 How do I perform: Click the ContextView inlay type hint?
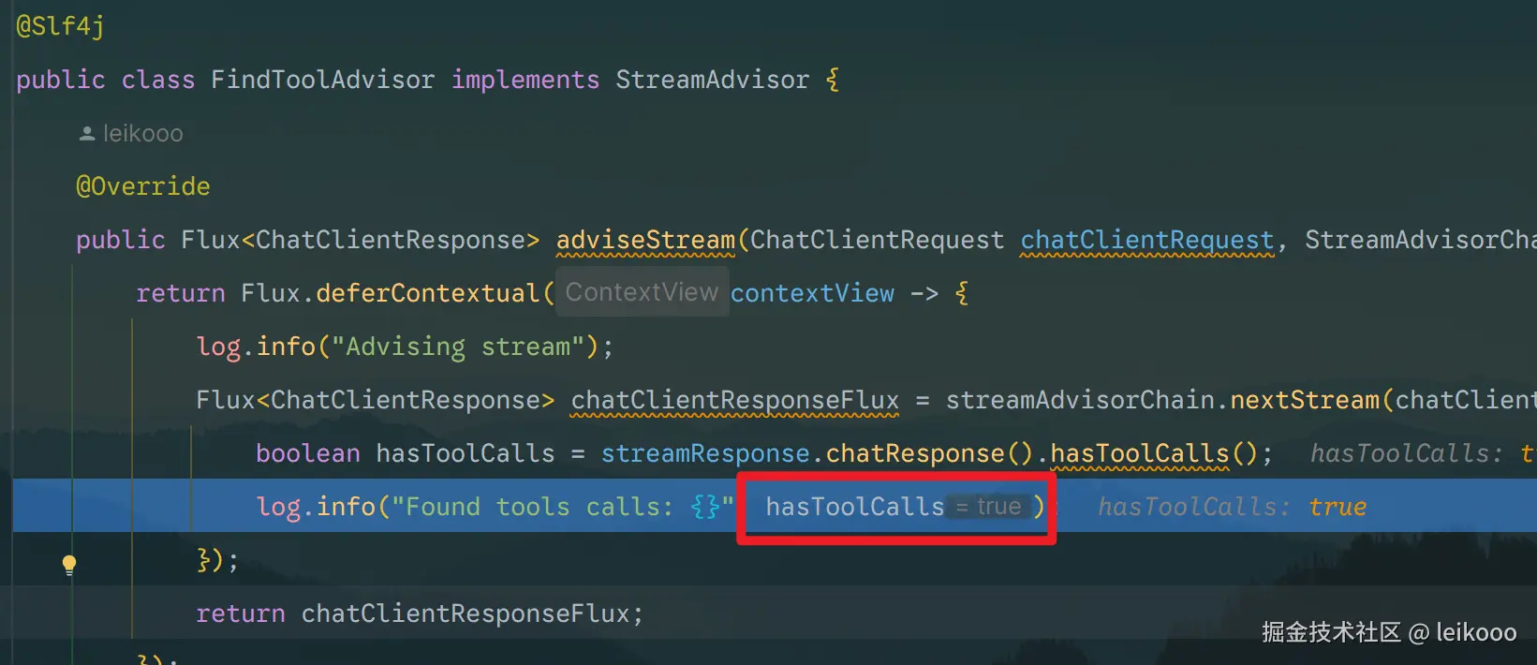pyautogui.click(x=642, y=292)
